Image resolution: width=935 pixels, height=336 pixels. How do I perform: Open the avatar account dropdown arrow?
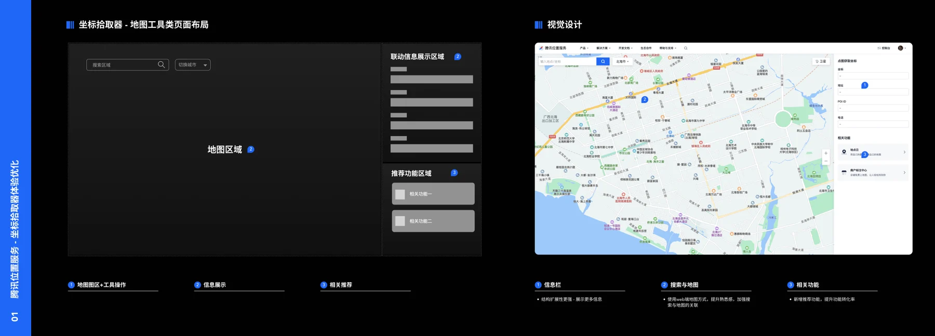(905, 48)
